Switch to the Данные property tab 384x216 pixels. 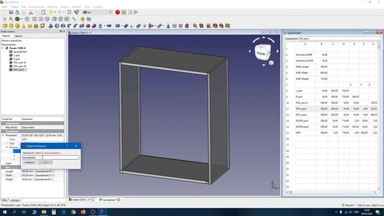point(15,200)
